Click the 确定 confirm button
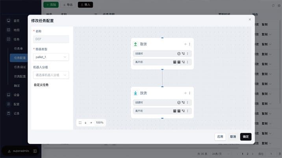This screenshot has height=158, width=282. pyautogui.click(x=246, y=137)
